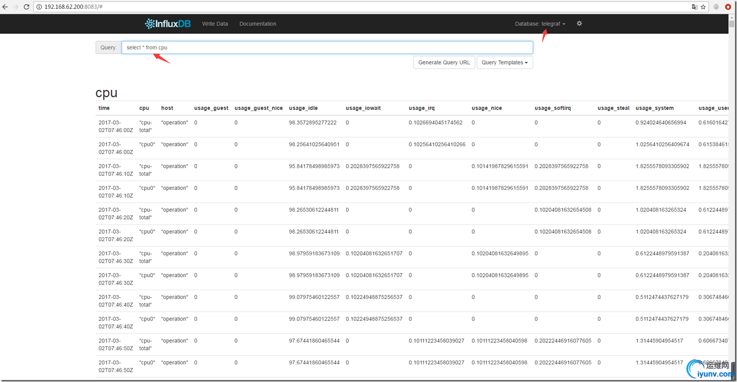
Task: Expand the Database: telegraf dropdown
Action: (x=540, y=24)
